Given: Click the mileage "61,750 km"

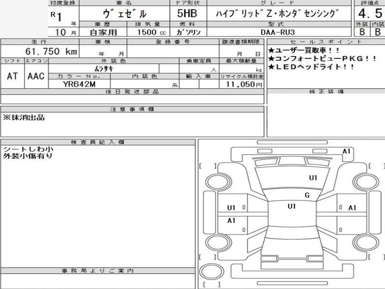Looking at the screenshot, I should pyautogui.click(x=51, y=52).
